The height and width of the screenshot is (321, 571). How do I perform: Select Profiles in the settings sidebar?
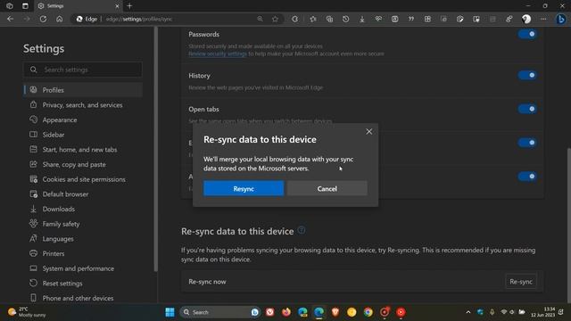click(x=83, y=90)
